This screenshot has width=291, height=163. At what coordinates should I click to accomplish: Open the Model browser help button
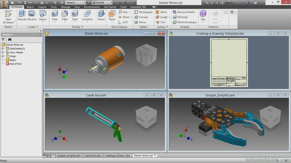[40, 35]
